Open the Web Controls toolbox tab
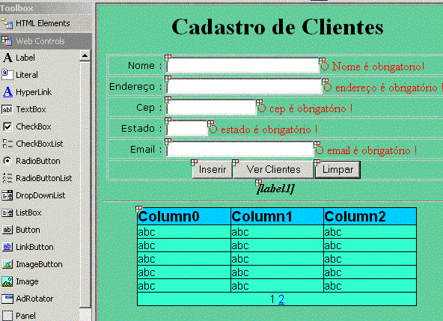The image size is (443, 321). tap(46, 41)
